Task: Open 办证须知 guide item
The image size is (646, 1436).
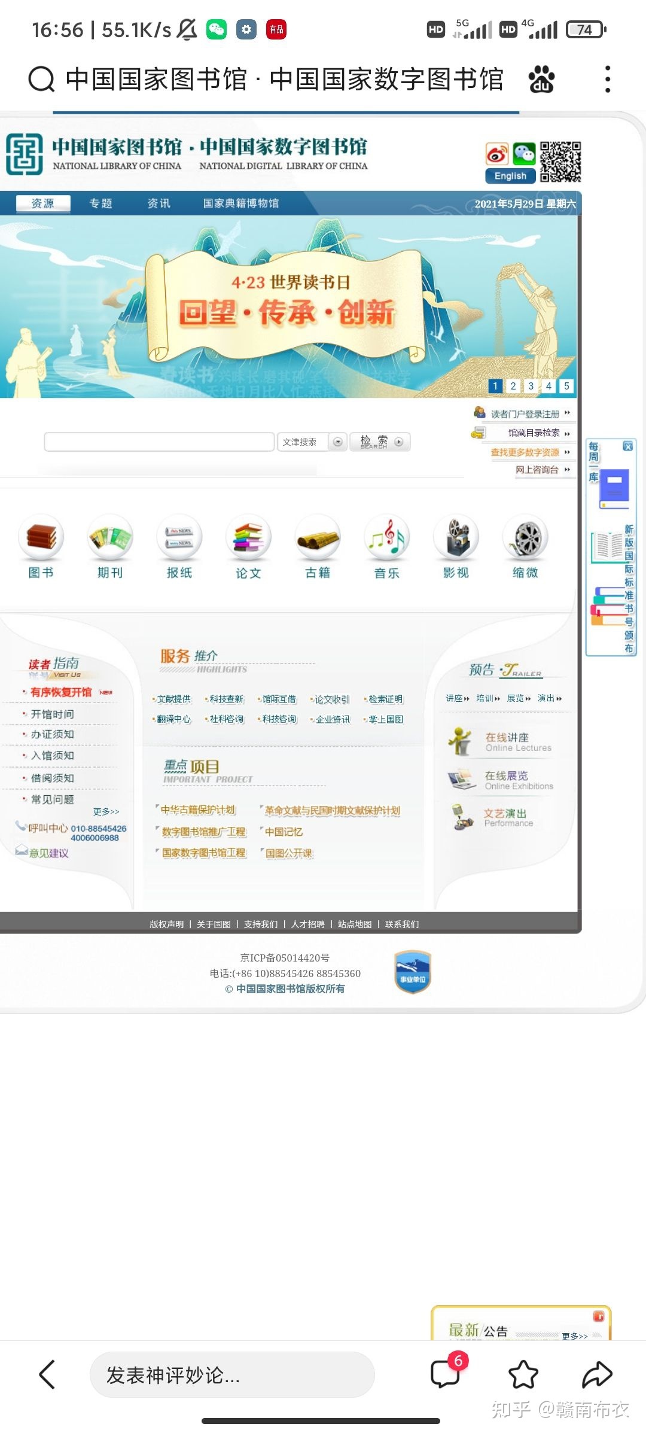Action: click(x=53, y=735)
